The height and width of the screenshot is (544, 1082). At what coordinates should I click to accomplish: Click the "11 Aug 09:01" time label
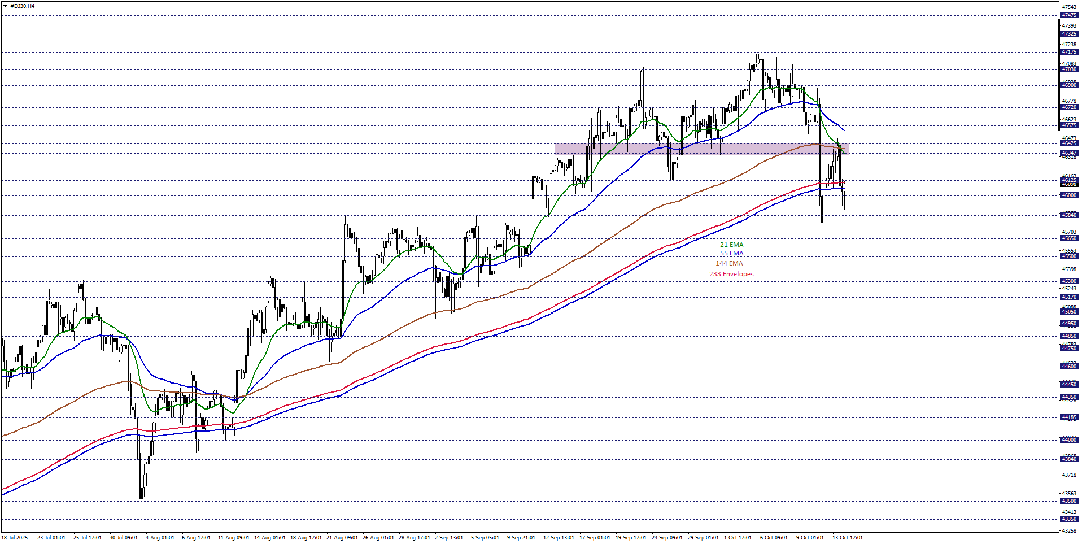(233, 538)
